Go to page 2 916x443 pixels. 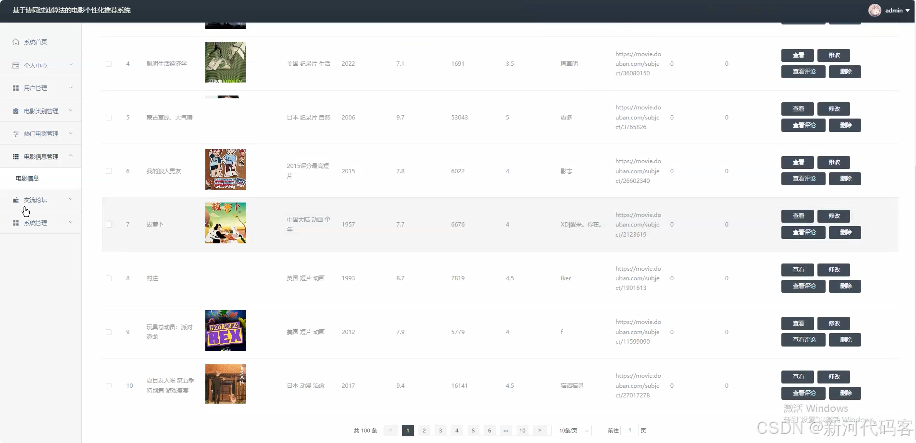pyautogui.click(x=424, y=431)
